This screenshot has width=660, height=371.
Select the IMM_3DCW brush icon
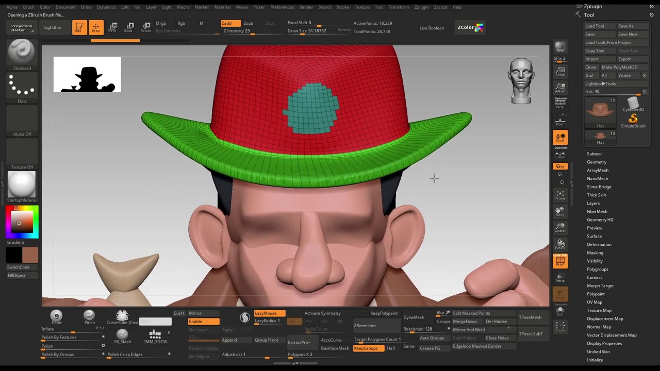155,336
